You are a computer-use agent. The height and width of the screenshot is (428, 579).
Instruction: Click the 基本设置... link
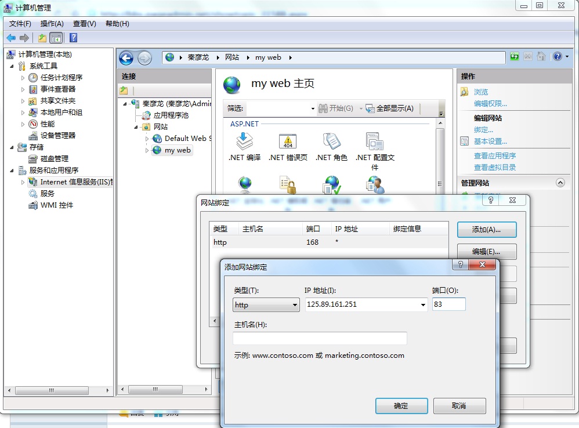(x=490, y=142)
